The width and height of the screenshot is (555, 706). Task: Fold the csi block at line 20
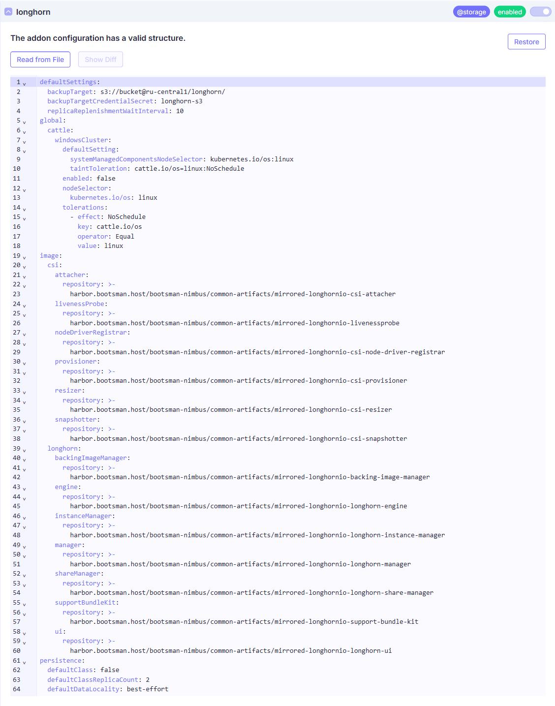(x=24, y=267)
